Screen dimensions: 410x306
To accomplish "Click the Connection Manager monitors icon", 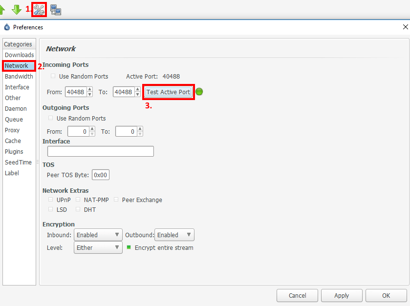I will 56,9.
